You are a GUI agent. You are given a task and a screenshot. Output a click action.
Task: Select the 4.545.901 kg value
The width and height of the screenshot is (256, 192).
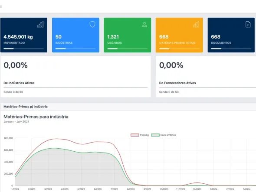18,37
